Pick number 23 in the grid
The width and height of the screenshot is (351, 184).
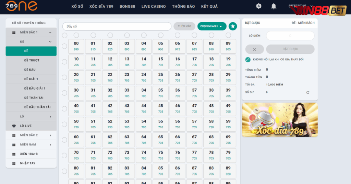click(x=127, y=77)
